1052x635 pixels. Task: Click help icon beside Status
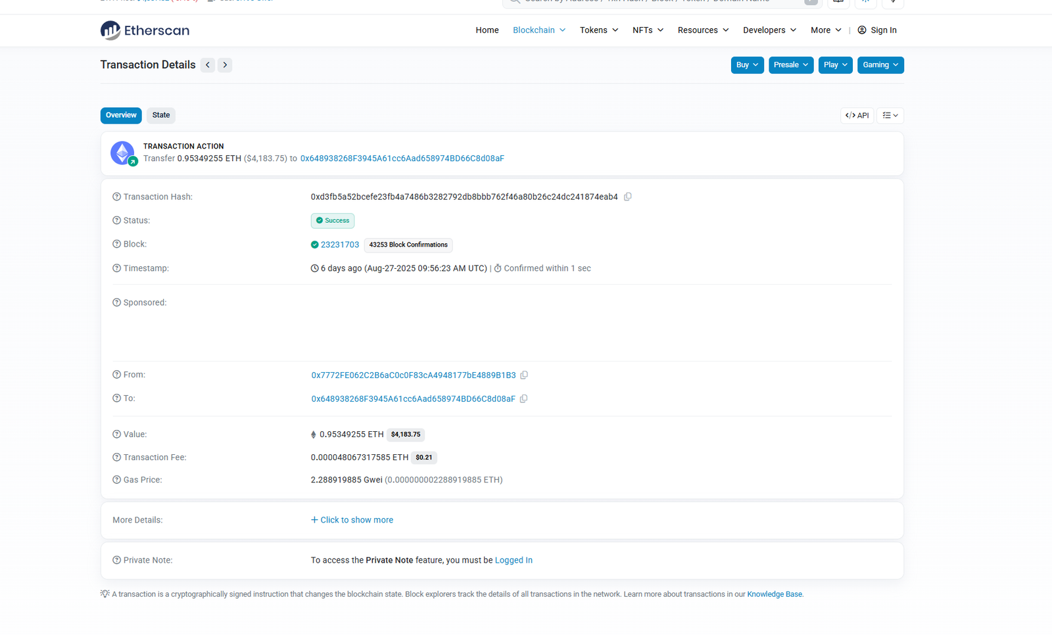tap(116, 220)
